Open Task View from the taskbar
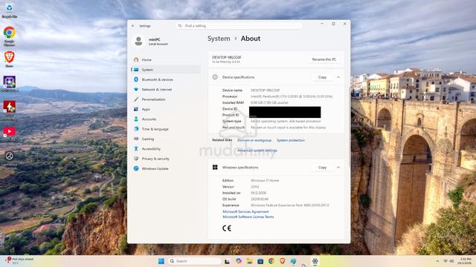This screenshot has width=476, height=267. tap(227, 261)
